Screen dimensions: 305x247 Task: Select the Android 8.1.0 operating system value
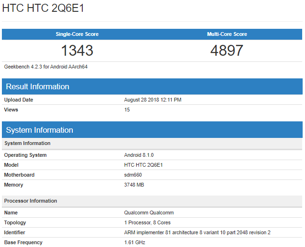(139, 155)
